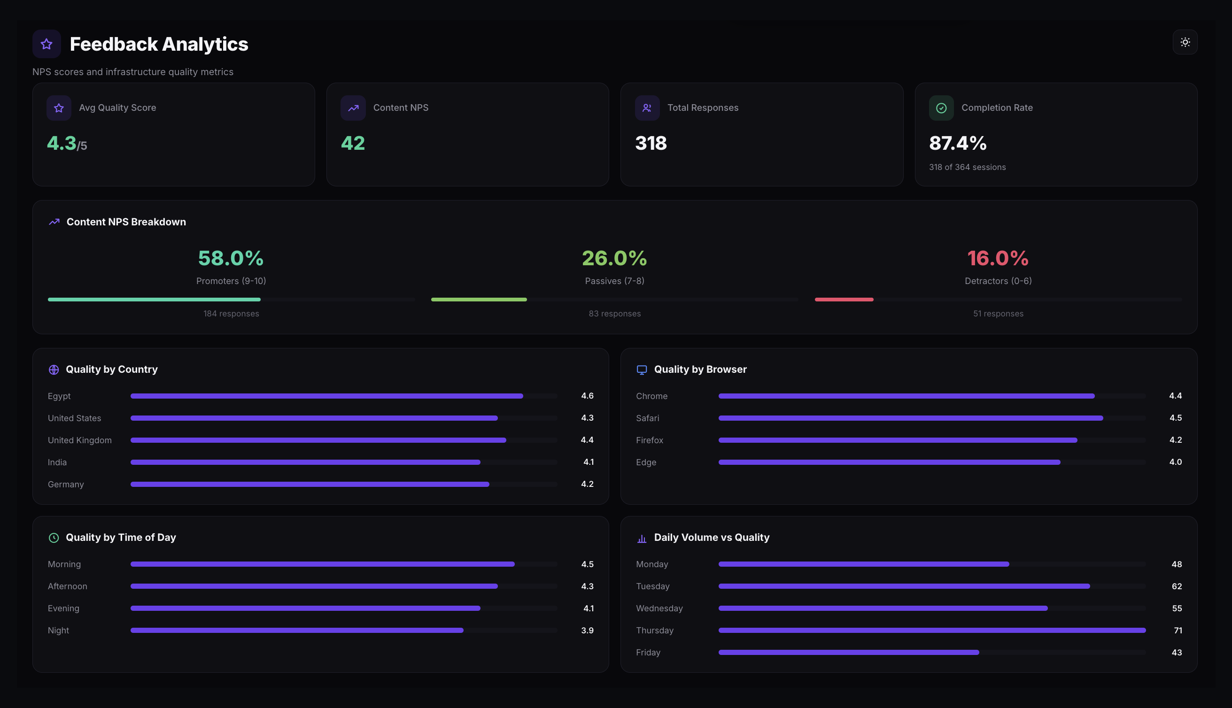The height and width of the screenshot is (708, 1232).
Task: Click the users icon in Total Responses card
Action: pyautogui.click(x=647, y=108)
